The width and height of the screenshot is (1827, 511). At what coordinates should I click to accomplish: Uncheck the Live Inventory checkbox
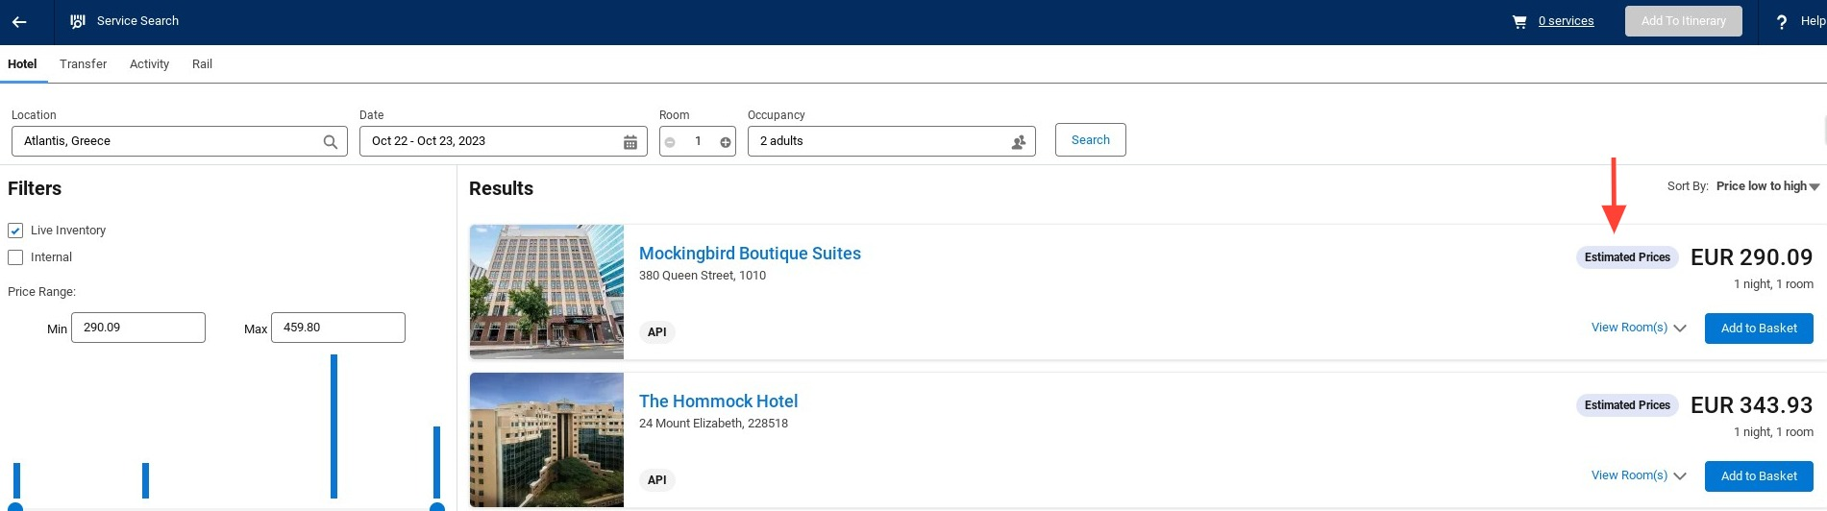pyautogui.click(x=15, y=231)
